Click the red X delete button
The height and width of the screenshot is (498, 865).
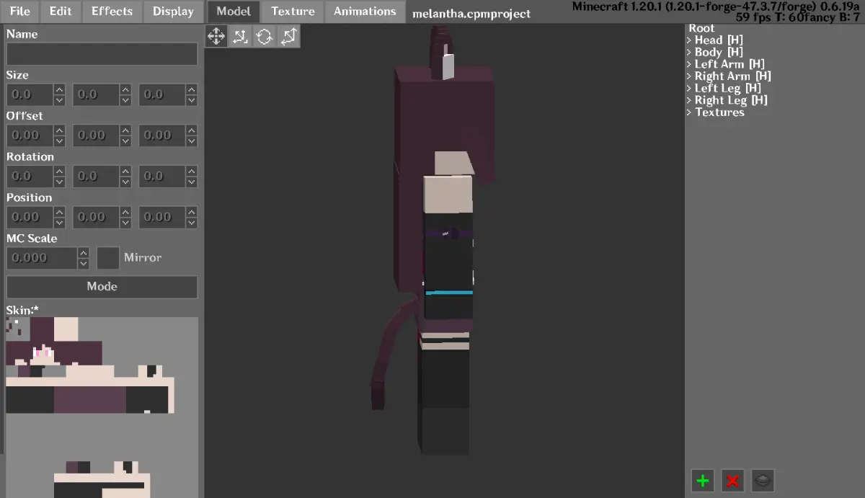pyautogui.click(x=733, y=480)
